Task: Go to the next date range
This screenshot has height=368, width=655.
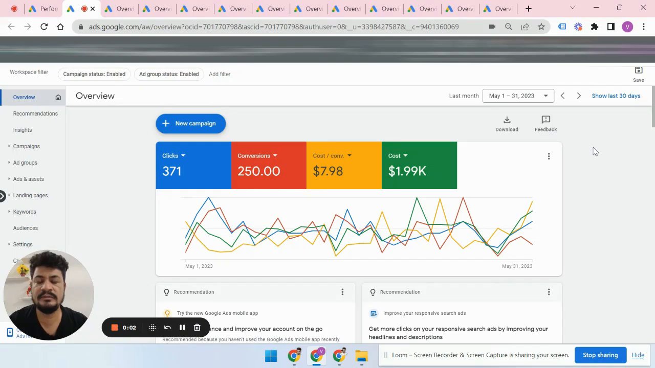Action: (x=579, y=96)
